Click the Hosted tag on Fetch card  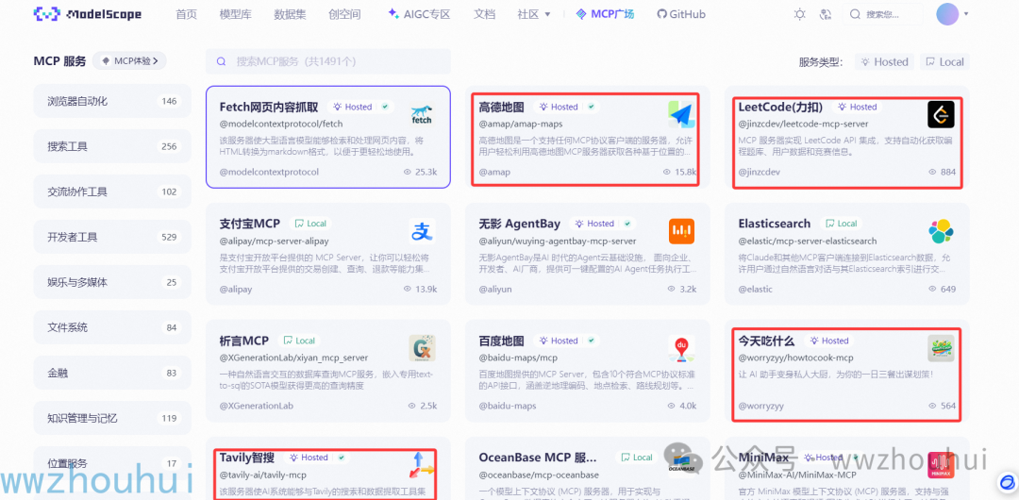pyautogui.click(x=353, y=107)
